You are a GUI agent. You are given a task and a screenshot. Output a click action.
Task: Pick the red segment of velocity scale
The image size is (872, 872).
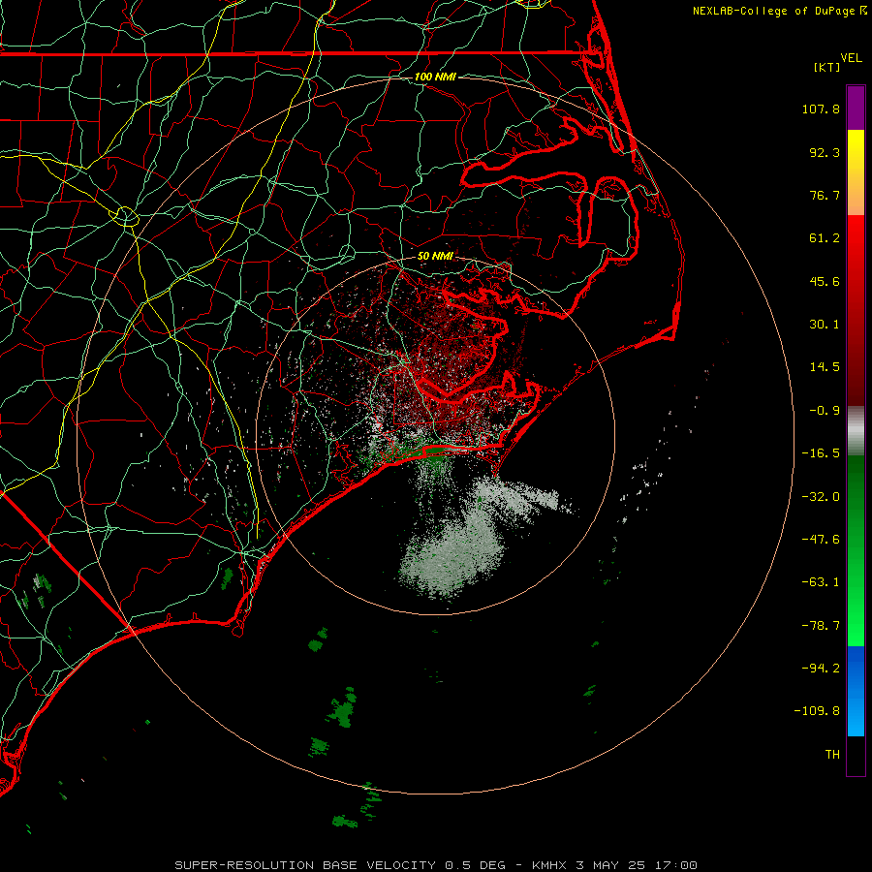[x=856, y=310]
